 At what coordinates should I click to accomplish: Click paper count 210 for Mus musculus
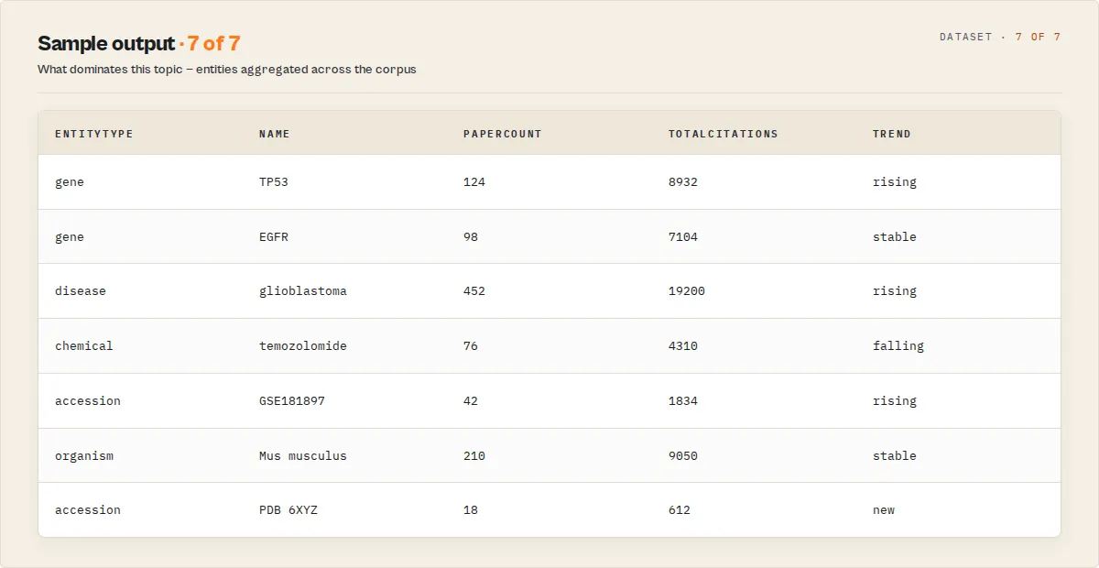pyautogui.click(x=474, y=456)
